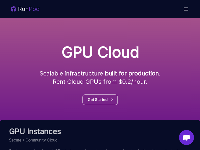The width and height of the screenshot is (200, 150).
Task: Click the Get Started button
Action: (100, 100)
